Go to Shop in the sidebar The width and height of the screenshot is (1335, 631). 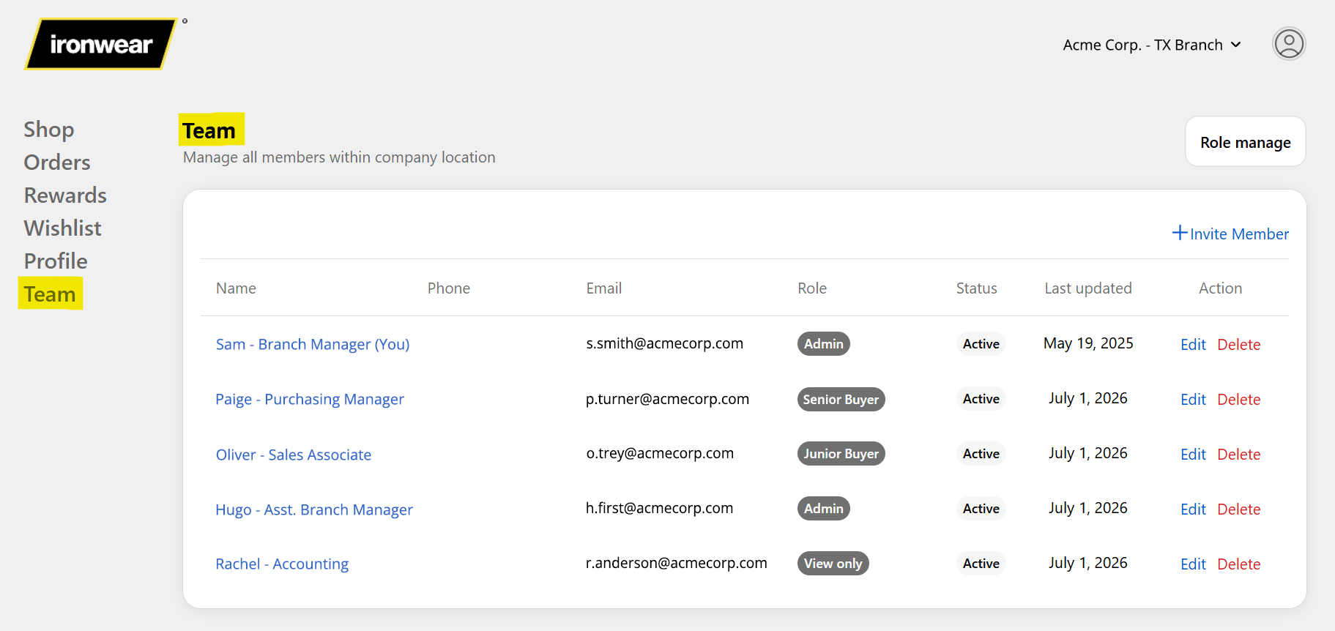click(x=49, y=130)
